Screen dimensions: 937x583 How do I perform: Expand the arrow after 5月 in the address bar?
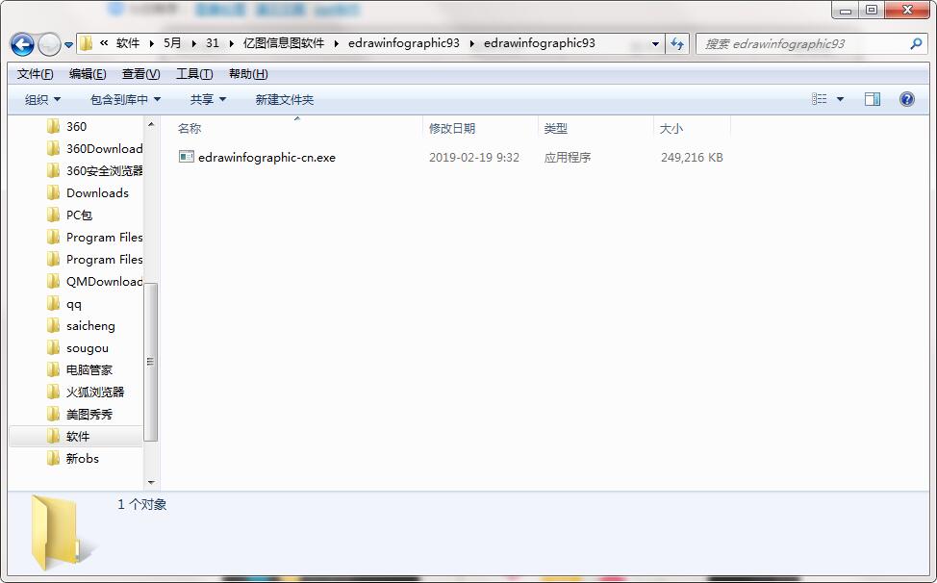(193, 43)
